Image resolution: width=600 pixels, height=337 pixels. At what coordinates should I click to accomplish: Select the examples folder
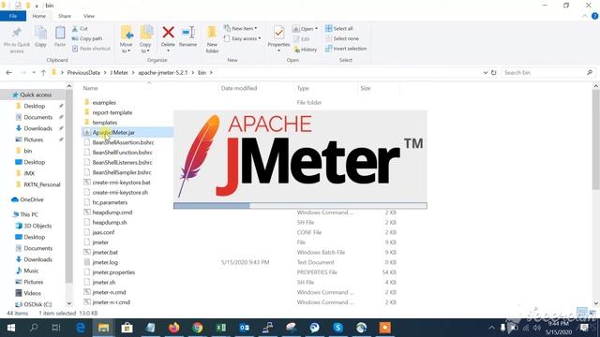click(104, 102)
